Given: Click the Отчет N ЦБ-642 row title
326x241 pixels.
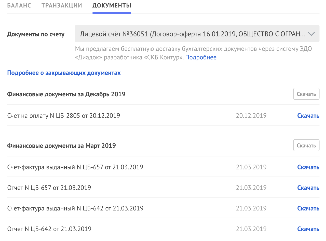Looking at the screenshot, I should click(x=49, y=229).
